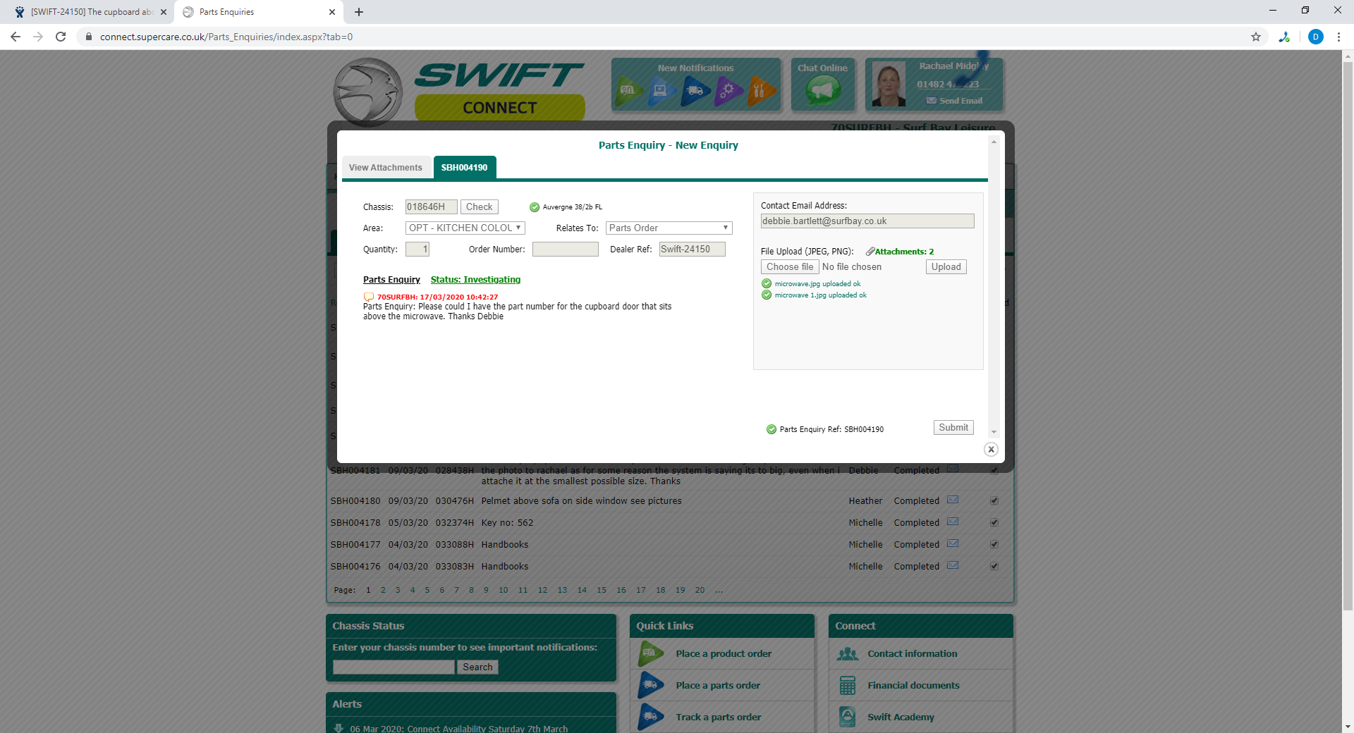The height and width of the screenshot is (733, 1354).
Task: Click the Order Number field
Action: click(566, 249)
